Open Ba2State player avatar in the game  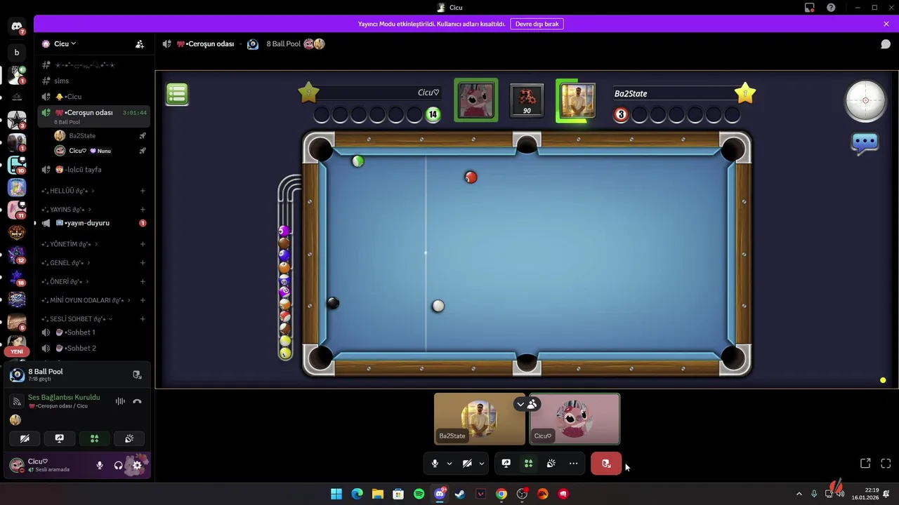click(x=577, y=100)
